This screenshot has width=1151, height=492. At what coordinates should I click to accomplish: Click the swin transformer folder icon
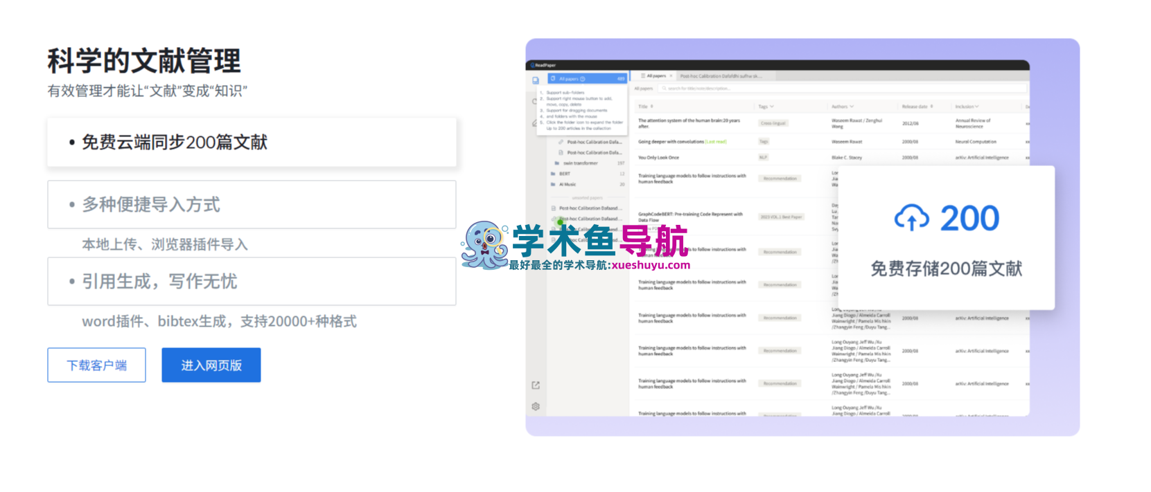point(557,163)
